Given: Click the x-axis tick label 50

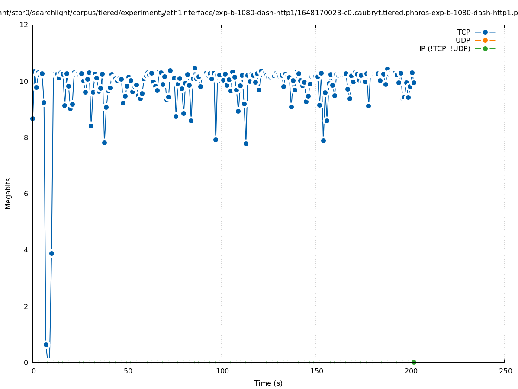Looking at the screenshot, I should coord(128,371).
